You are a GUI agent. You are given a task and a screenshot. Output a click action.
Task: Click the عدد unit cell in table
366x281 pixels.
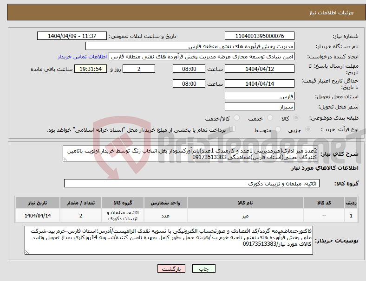pos(165,215)
